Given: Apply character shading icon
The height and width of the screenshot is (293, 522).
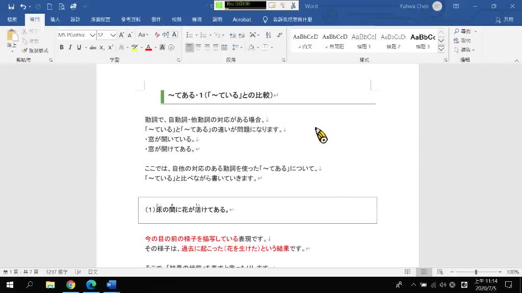Looking at the screenshot, I should click(162, 47).
